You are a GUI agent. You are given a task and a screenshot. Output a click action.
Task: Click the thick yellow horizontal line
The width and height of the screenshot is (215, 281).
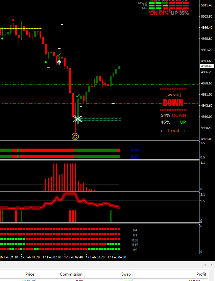pos(20,28)
